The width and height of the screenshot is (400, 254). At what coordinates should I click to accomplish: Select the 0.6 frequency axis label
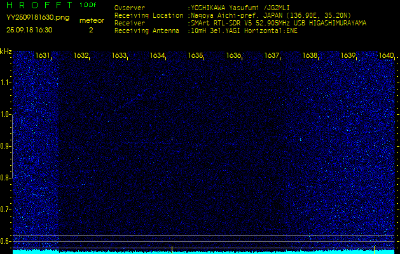click(5, 241)
